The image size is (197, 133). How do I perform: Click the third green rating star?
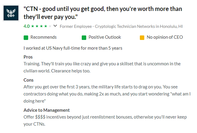pos(41,26)
